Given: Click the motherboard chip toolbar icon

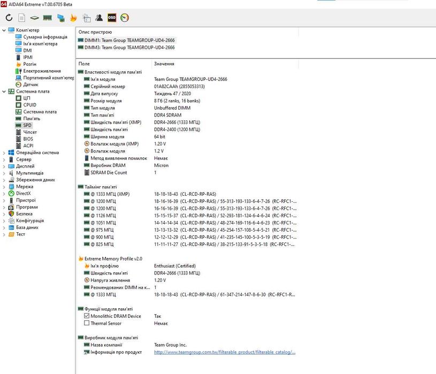Looking at the screenshot, I should pyautogui.click(x=34, y=18).
